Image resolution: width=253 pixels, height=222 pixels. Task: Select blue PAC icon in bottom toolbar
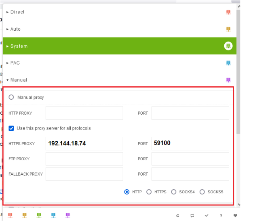point(53,215)
